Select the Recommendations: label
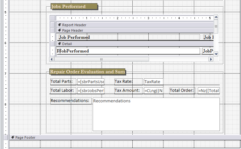Screen dimensions: 241x149 coord(71,101)
